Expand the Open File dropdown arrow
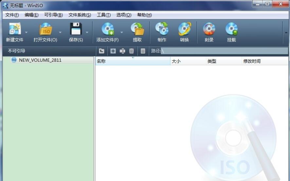290x181 pixels. point(60,32)
